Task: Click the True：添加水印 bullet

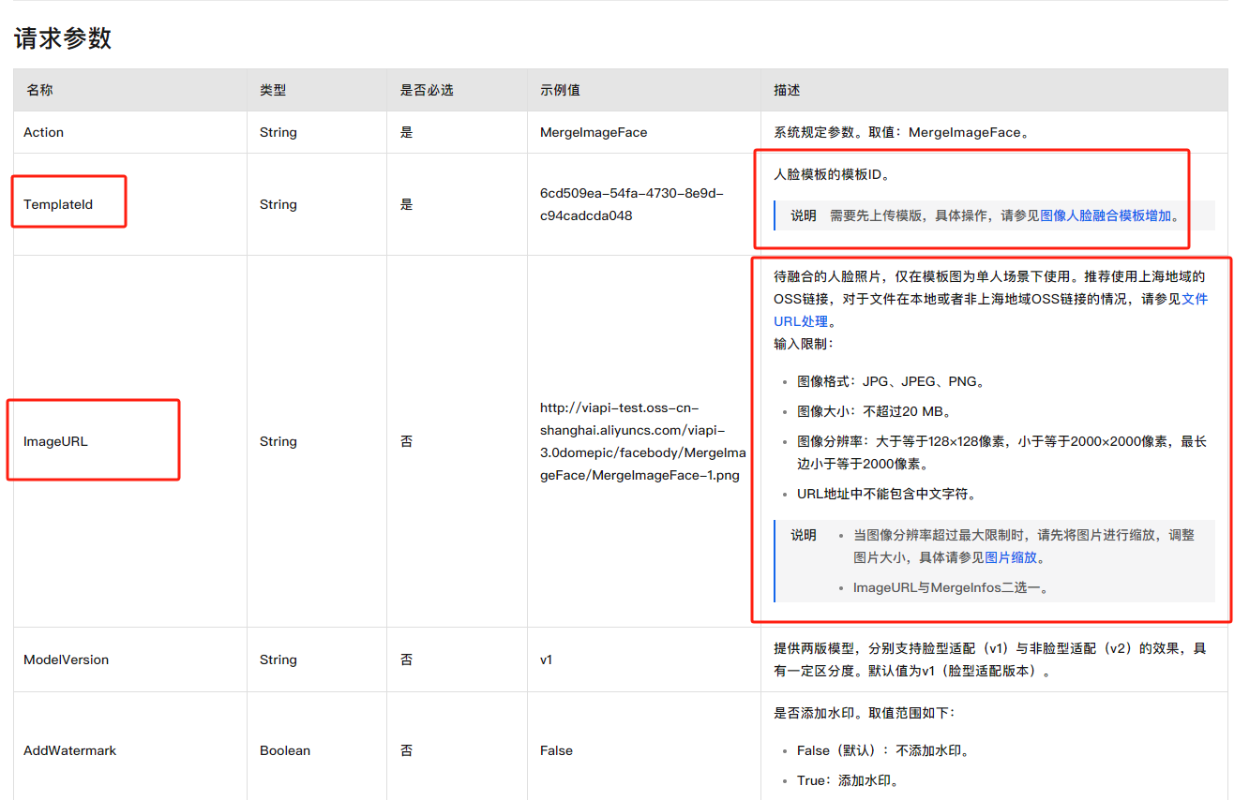Action: pyautogui.click(x=849, y=780)
